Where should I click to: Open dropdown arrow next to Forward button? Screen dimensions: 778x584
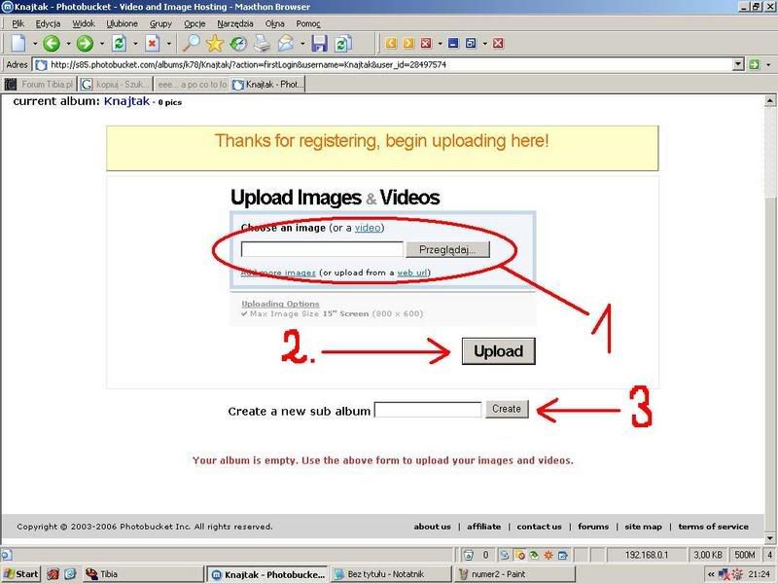(102, 44)
